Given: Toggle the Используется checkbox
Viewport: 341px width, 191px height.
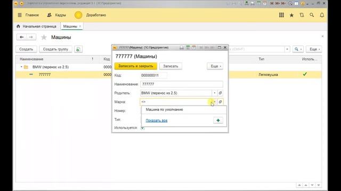Looking at the screenshot, I should (x=143, y=128).
